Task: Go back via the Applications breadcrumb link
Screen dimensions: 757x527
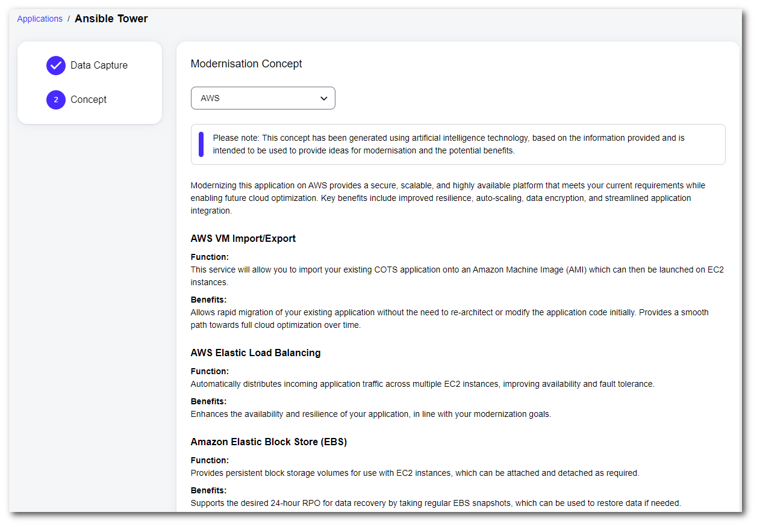Action: point(40,19)
